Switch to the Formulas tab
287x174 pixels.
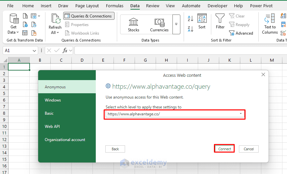pyautogui.click(x=115, y=6)
